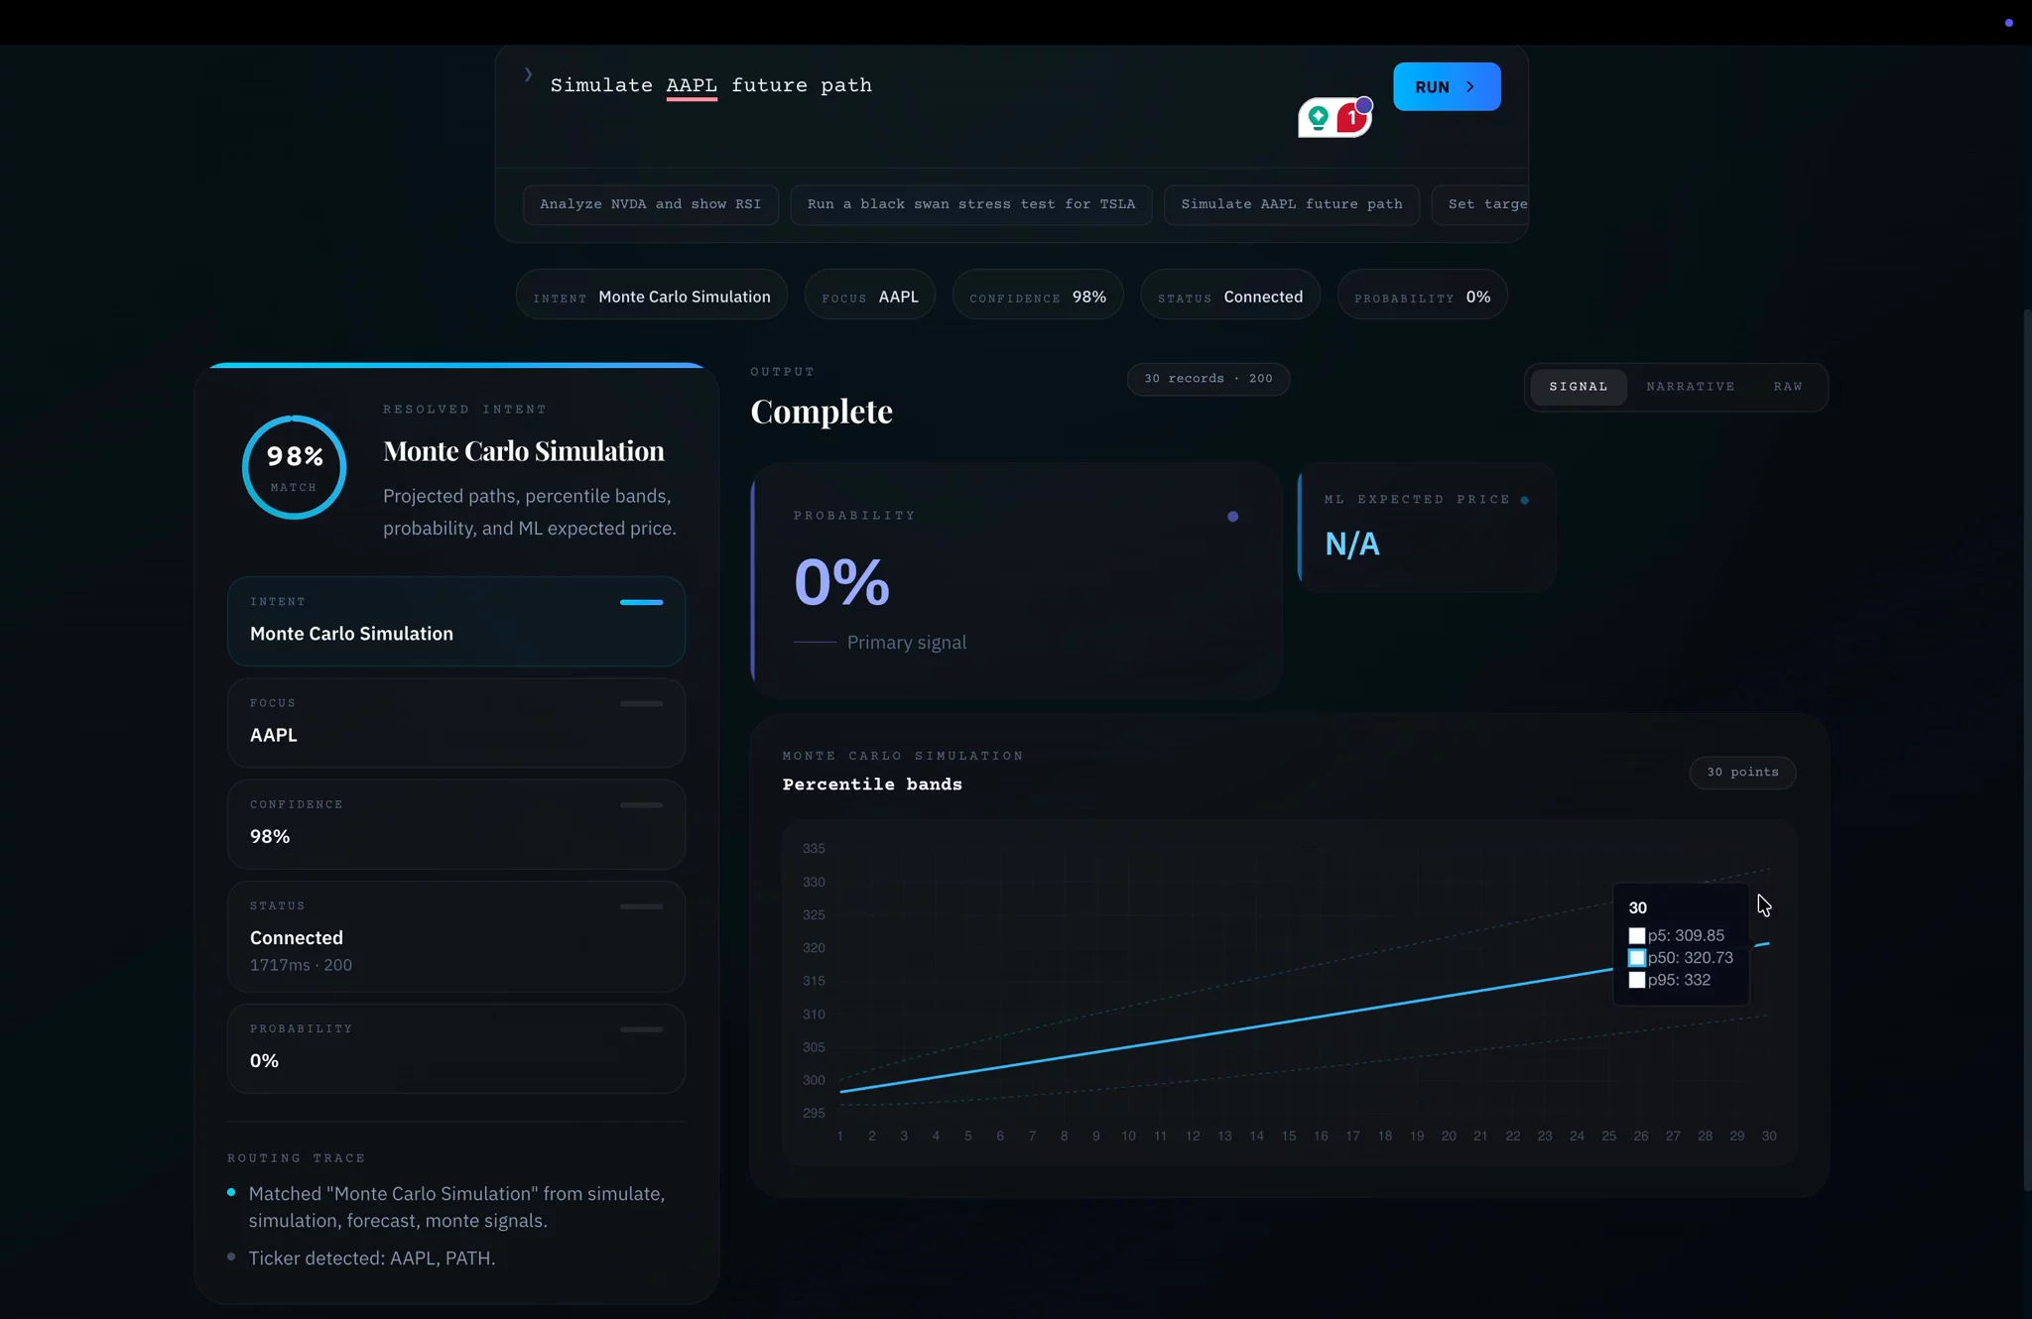Toggle the p95 legend box in tooltip
The image size is (2032, 1319).
tap(1637, 980)
